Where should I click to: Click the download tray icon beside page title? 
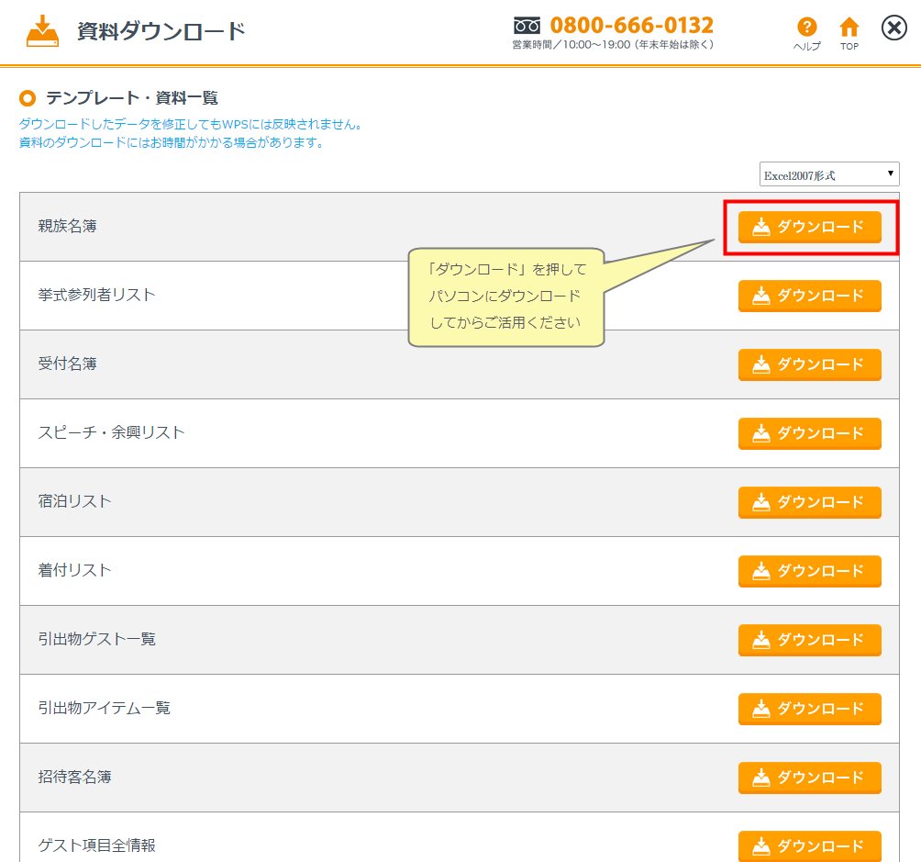pyautogui.click(x=42, y=31)
